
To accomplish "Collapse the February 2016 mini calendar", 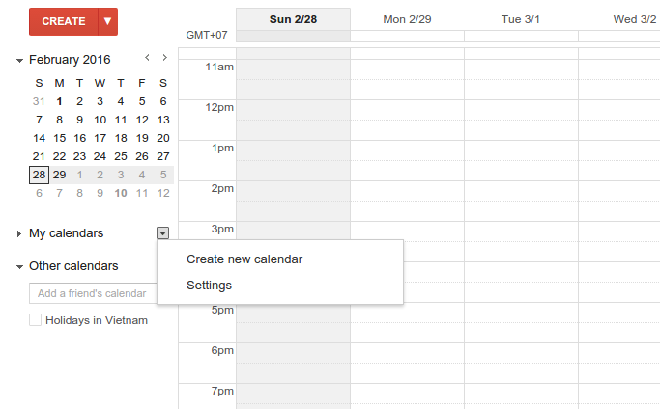I will 19,60.
